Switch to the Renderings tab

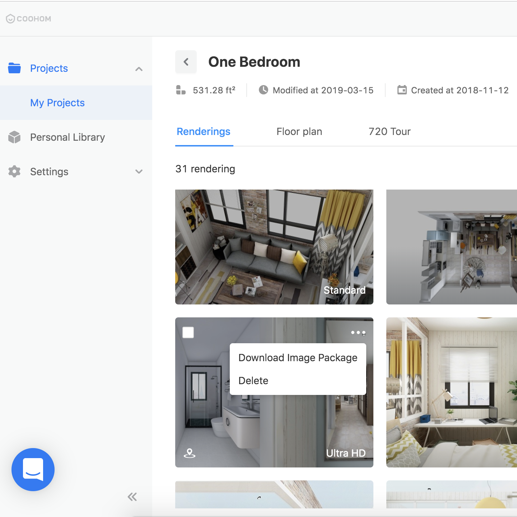pos(204,132)
